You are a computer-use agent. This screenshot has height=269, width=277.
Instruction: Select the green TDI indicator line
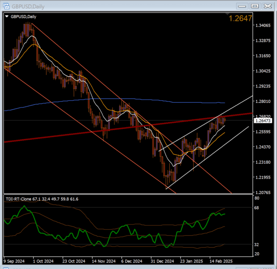(114, 232)
